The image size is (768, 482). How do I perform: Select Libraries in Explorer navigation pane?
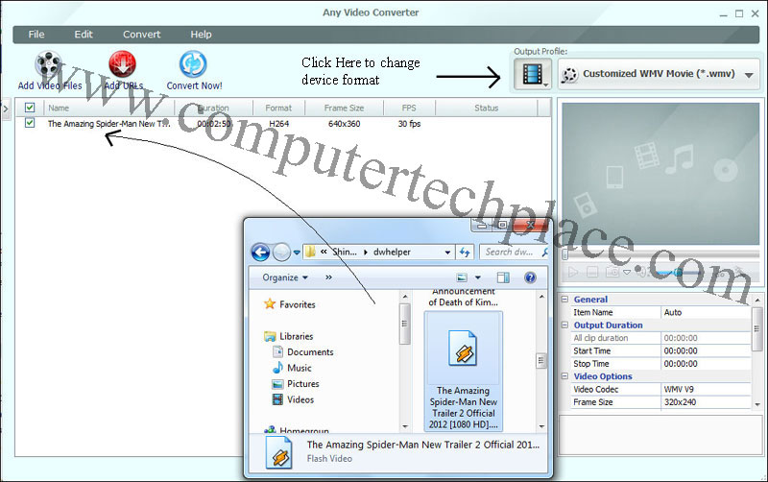pos(289,336)
